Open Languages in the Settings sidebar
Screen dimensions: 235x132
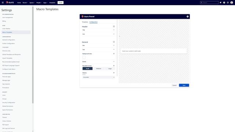coord(6,47)
